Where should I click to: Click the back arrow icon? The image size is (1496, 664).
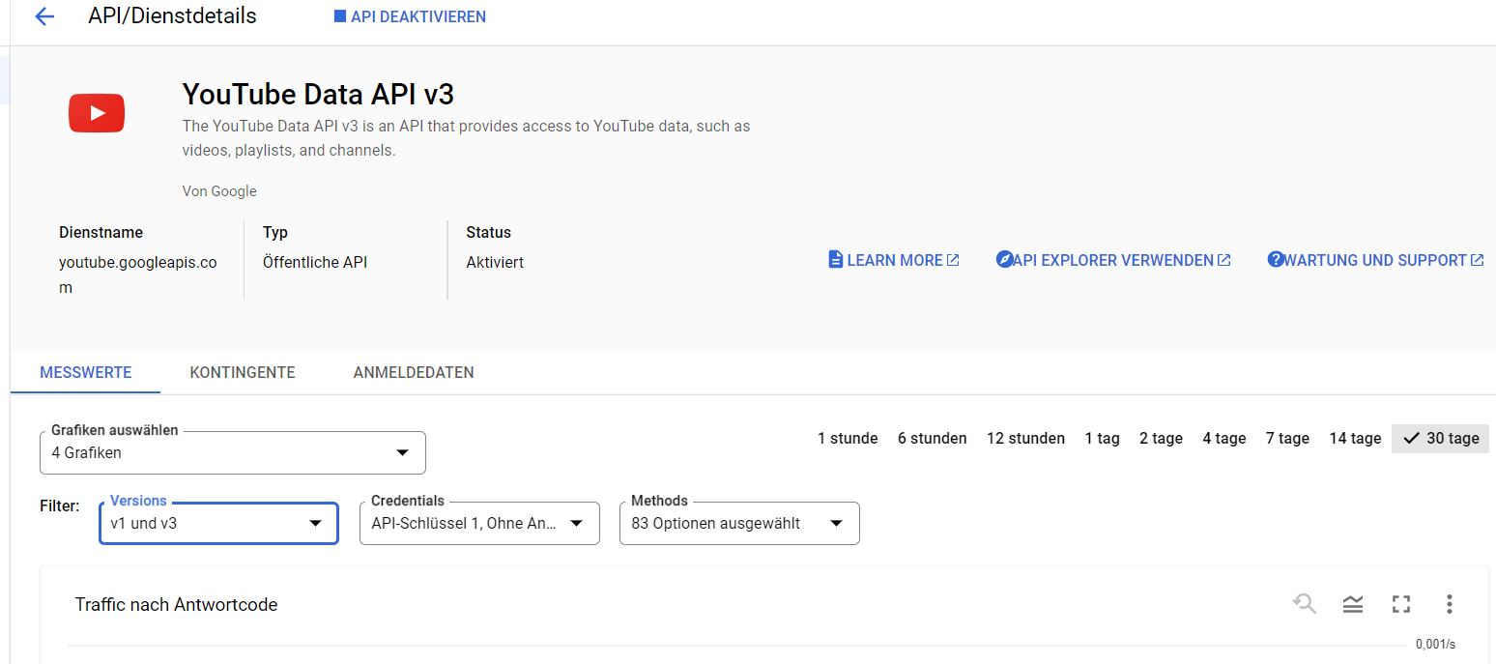pyautogui.click(x=44, y=16)
